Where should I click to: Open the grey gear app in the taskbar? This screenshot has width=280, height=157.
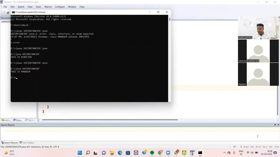136,153
